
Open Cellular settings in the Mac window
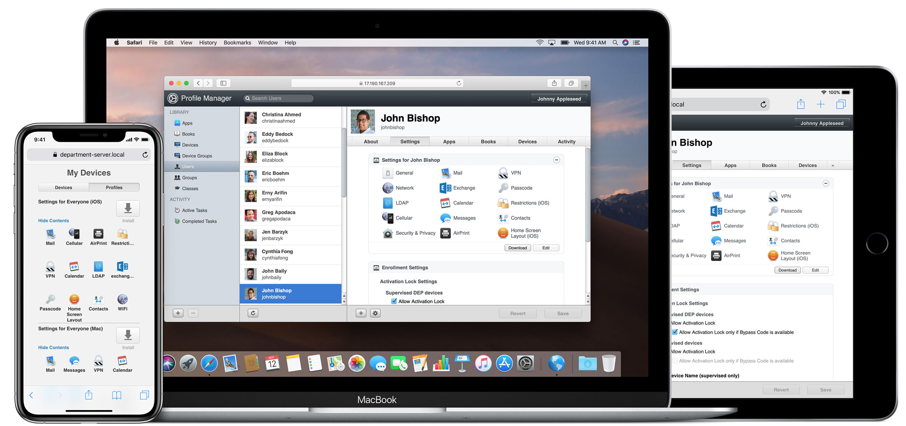pos(397,218)
